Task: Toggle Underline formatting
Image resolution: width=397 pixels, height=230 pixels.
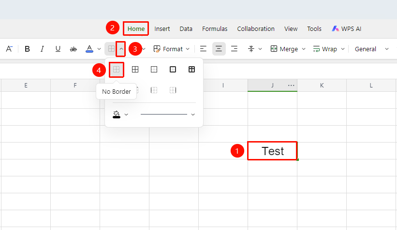Action: click(x=58, y=49)
